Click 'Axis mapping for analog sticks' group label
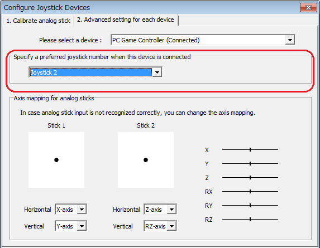 click(x=54, y=98)
